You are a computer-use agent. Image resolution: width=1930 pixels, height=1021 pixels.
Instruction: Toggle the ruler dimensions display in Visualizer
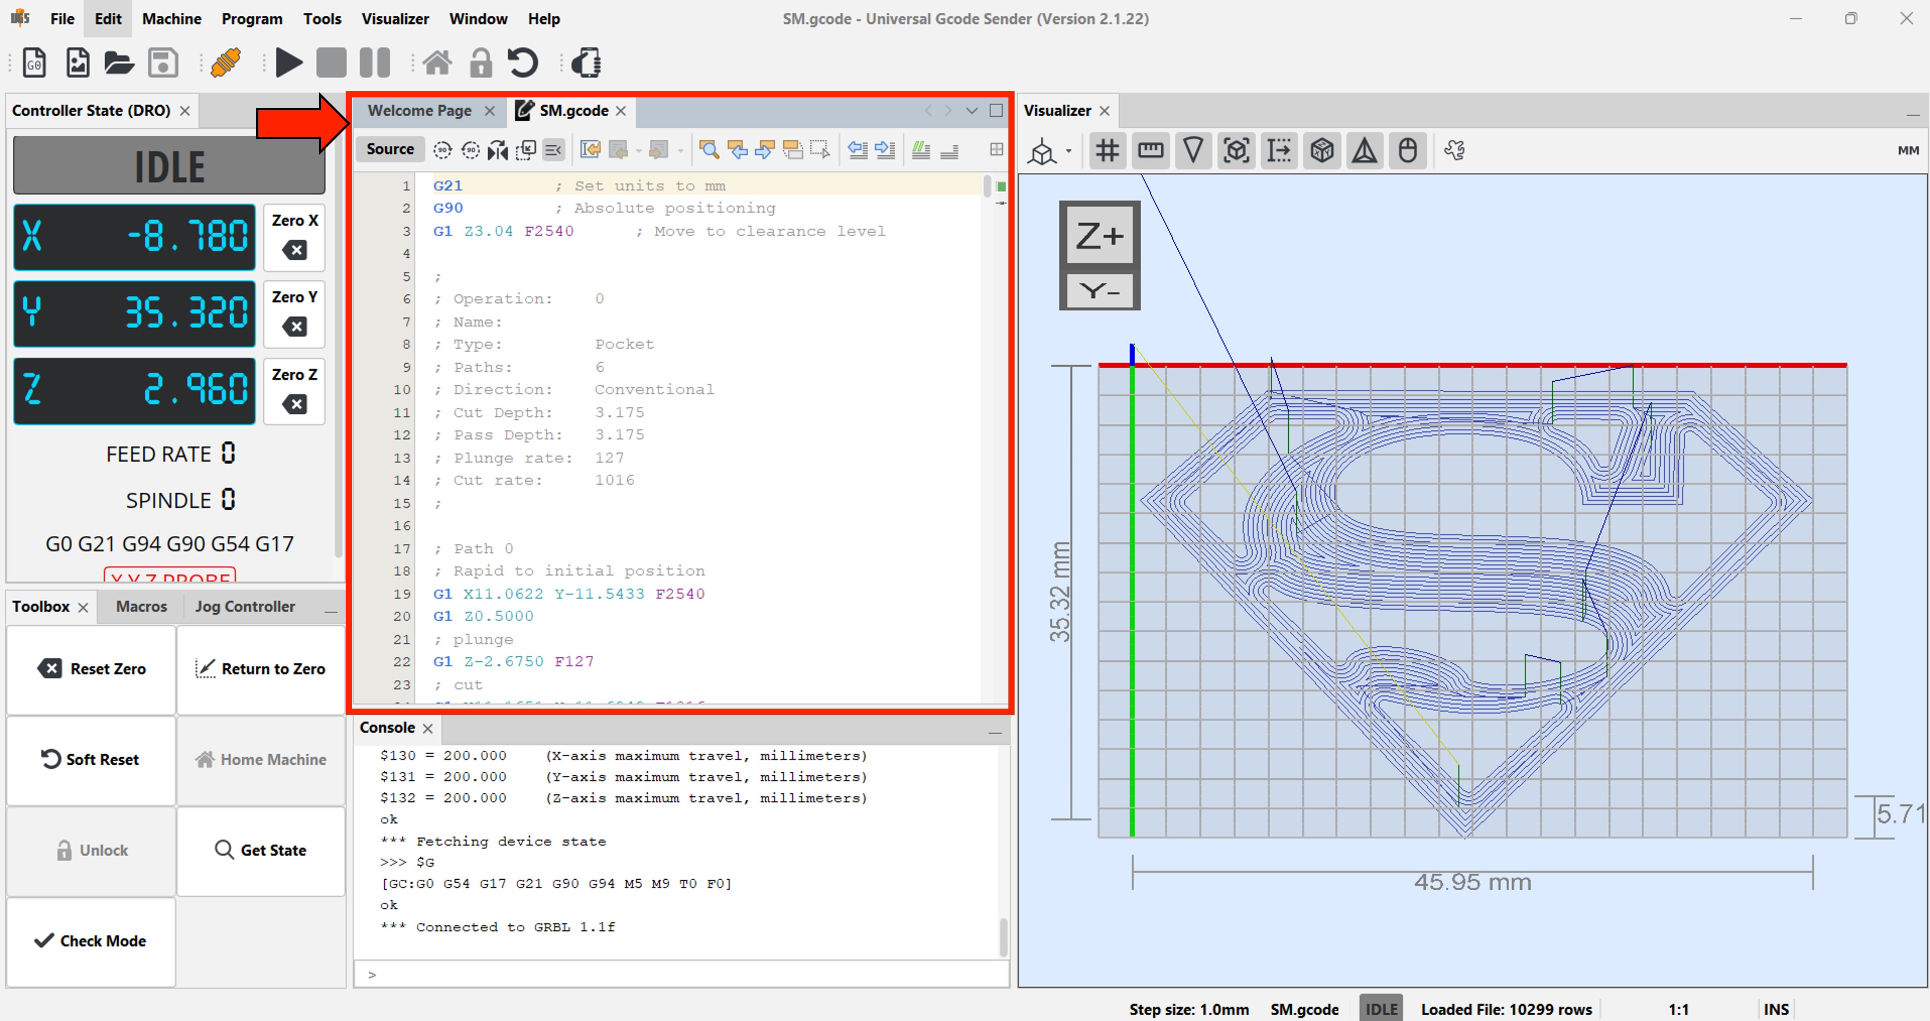1150,150
